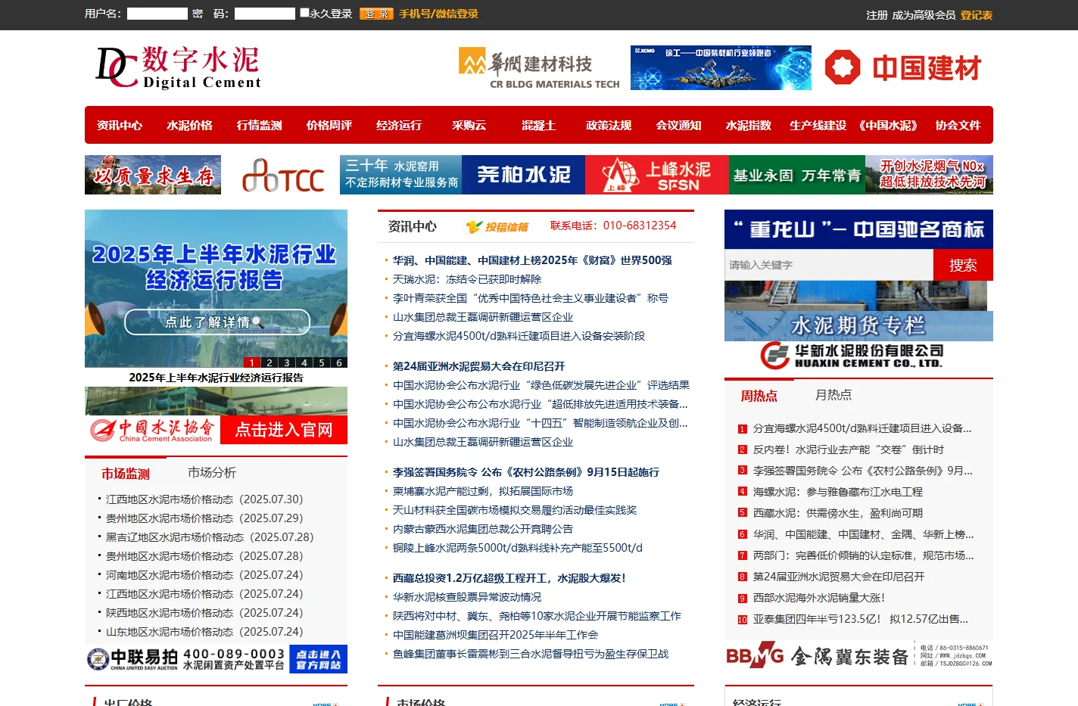Screen dimensions: 1078x706
Task: Click the red 搜索 button
Action: tap(963, 265)
